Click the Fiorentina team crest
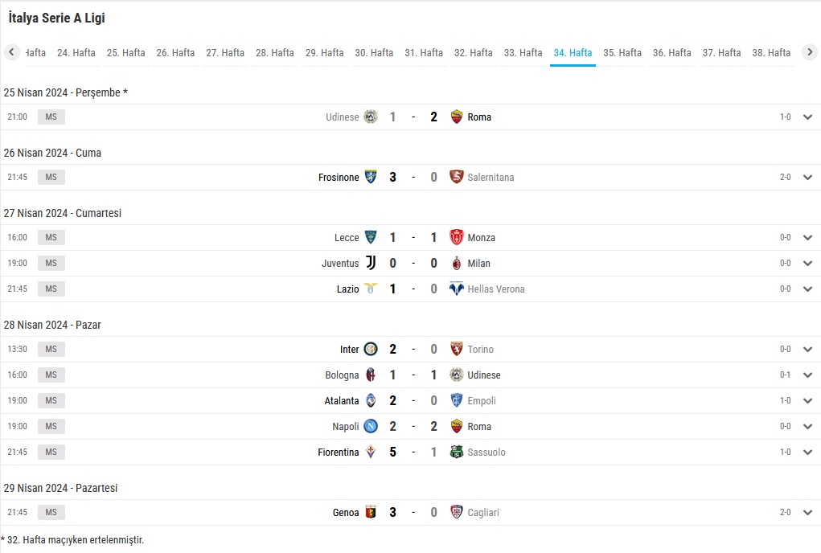 tap(371, 452)
